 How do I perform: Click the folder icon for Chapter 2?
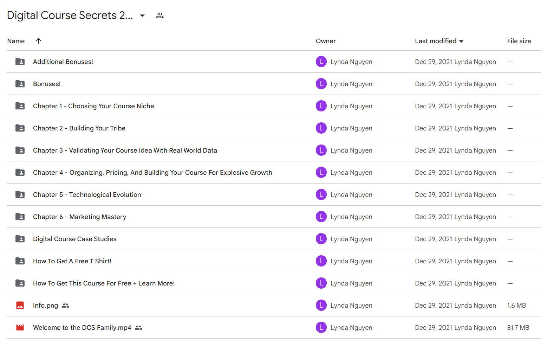[x=20, y=128]
